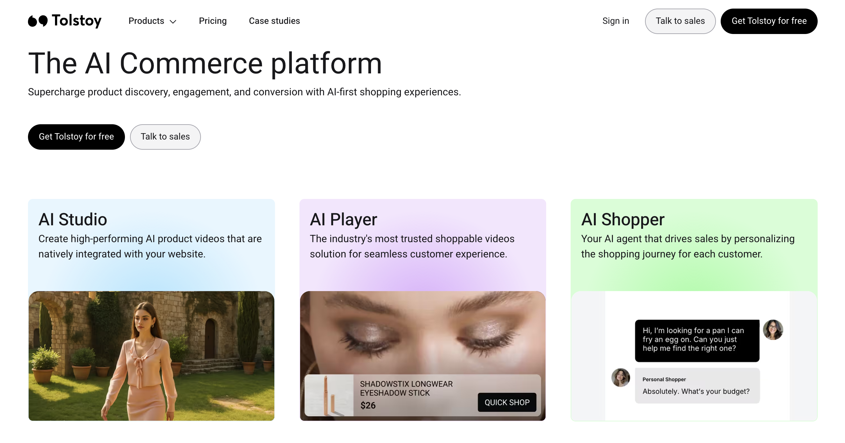Click 'The AI Commerce platform' headline

[x=205, y=64]
